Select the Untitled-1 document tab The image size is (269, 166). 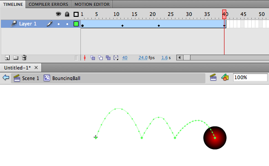17,68
